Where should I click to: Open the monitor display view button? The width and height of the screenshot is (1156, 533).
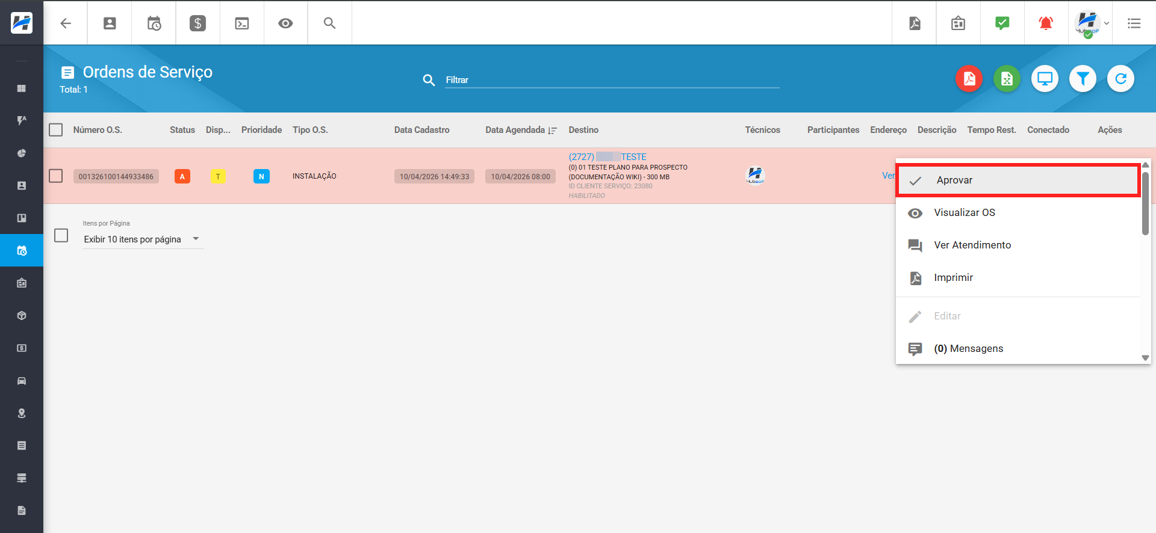1045,79
